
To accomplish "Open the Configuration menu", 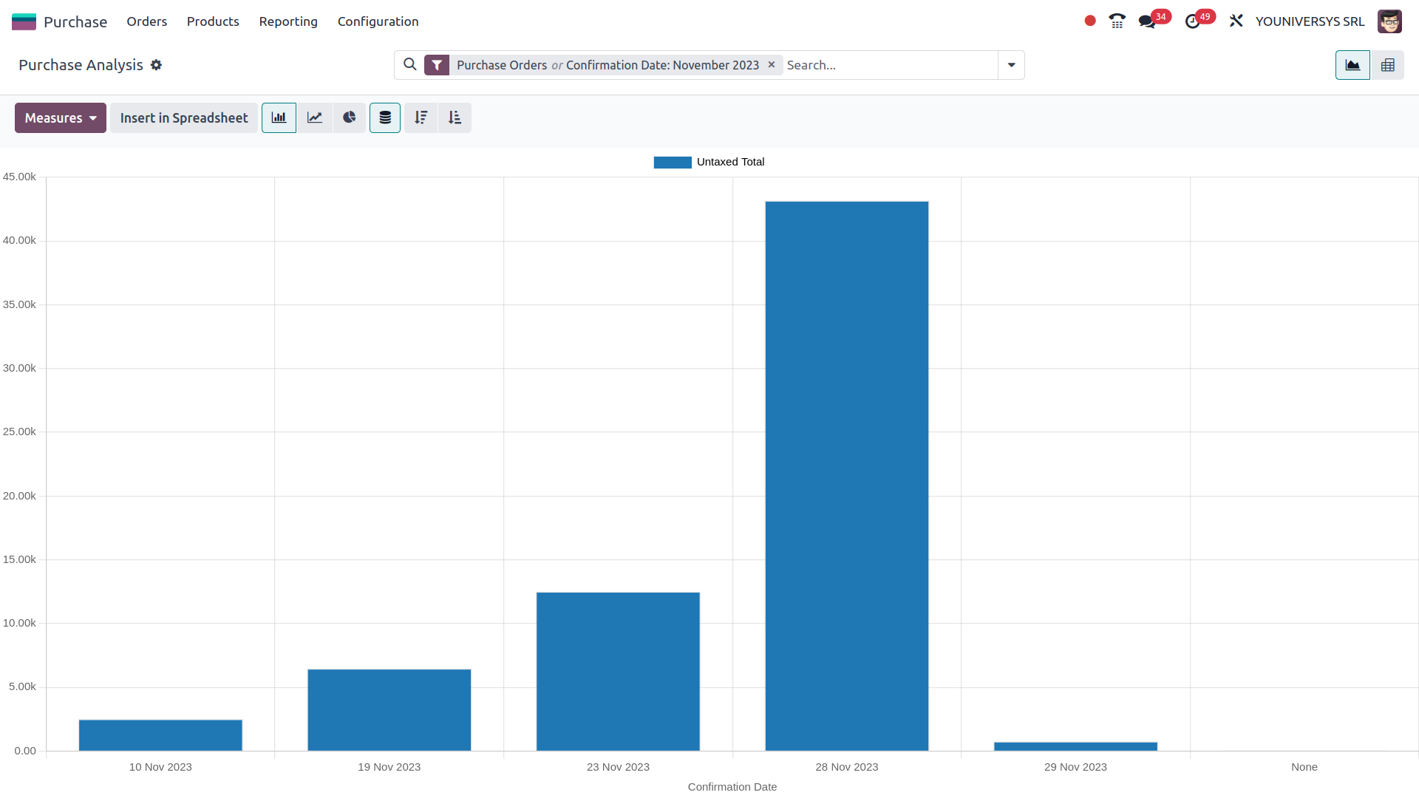I will [x=378, y=21].
